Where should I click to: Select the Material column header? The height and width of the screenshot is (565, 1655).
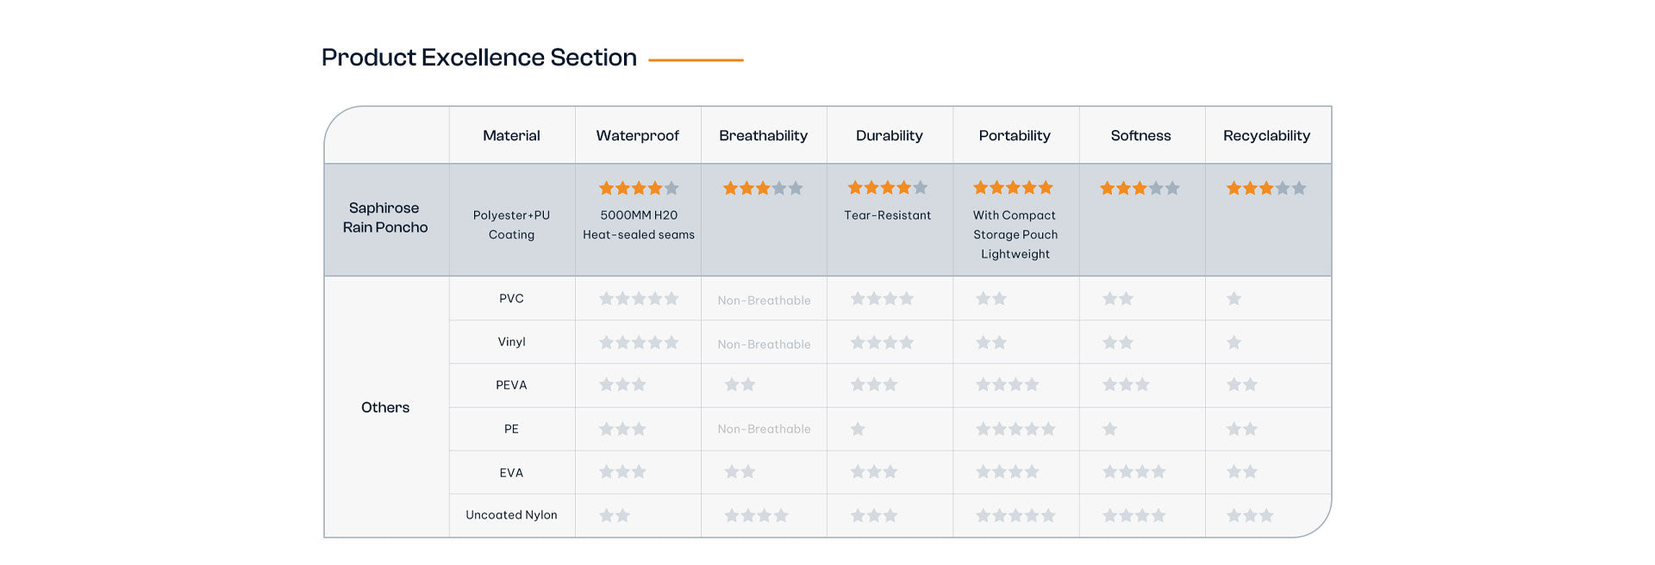511,135
